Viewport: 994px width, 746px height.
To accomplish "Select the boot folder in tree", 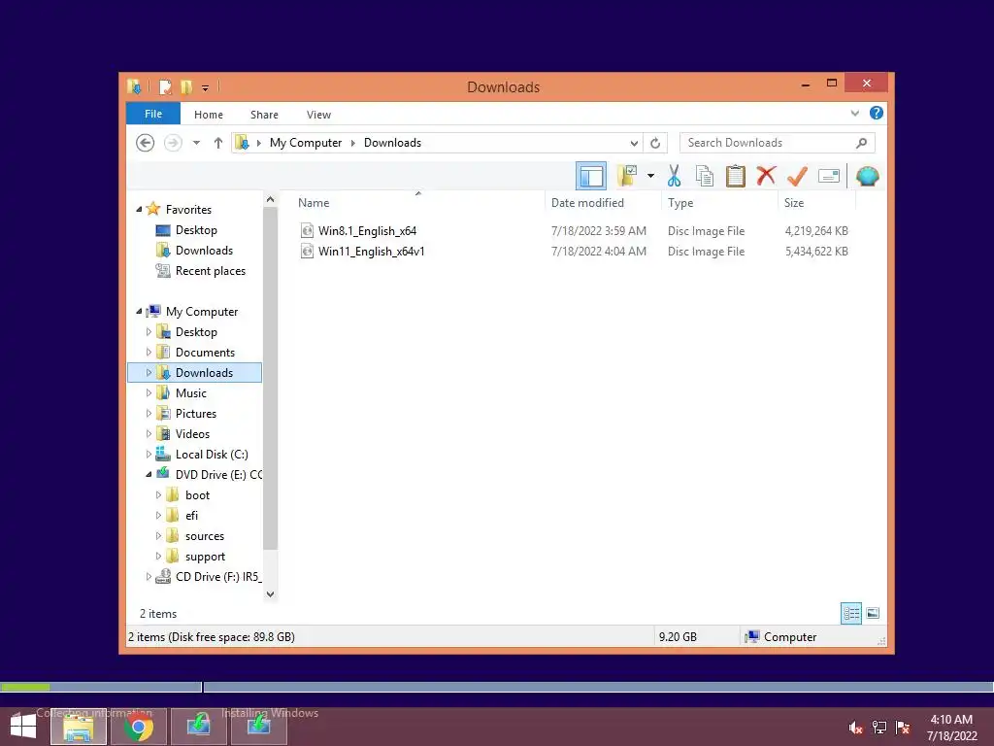I will (197, 495).
